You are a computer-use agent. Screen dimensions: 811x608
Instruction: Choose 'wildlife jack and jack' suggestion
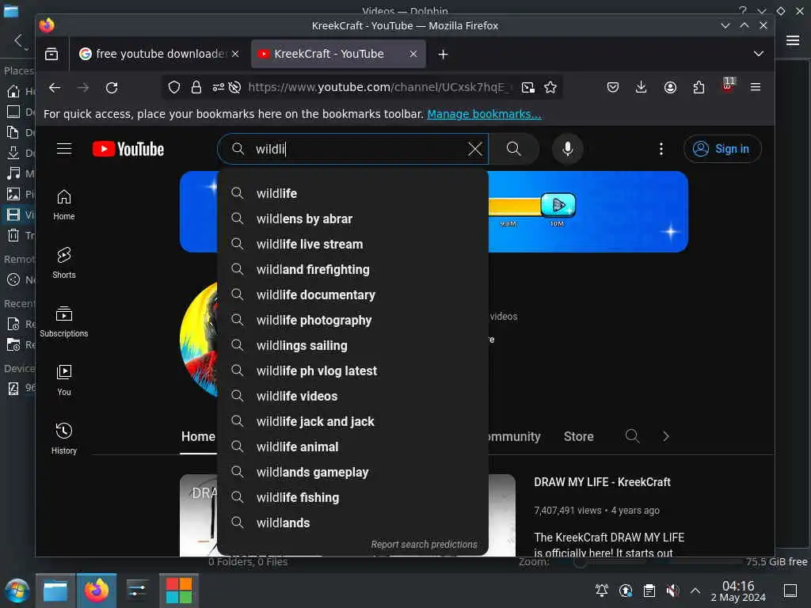pyautogui.click(x=352, y=421)
